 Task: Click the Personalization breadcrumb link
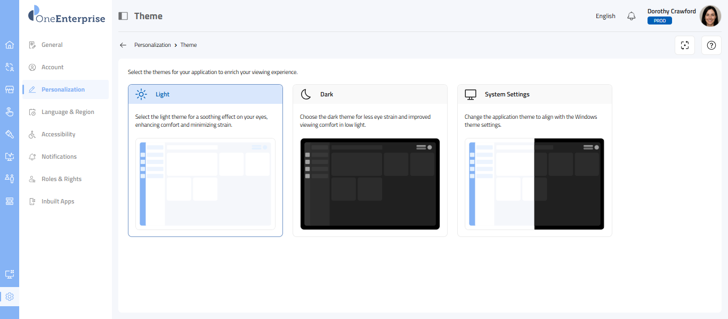coord(152,45)
